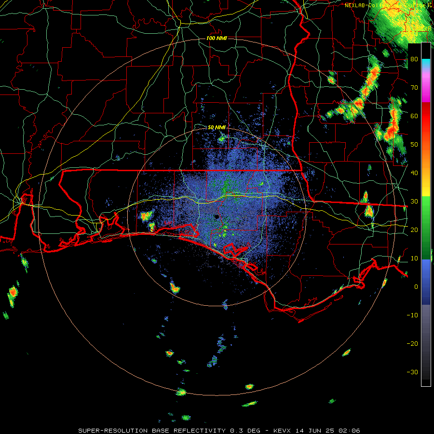Click the "50 NMI" range ring label
434x434 pixels.
[x=217, y=127]
